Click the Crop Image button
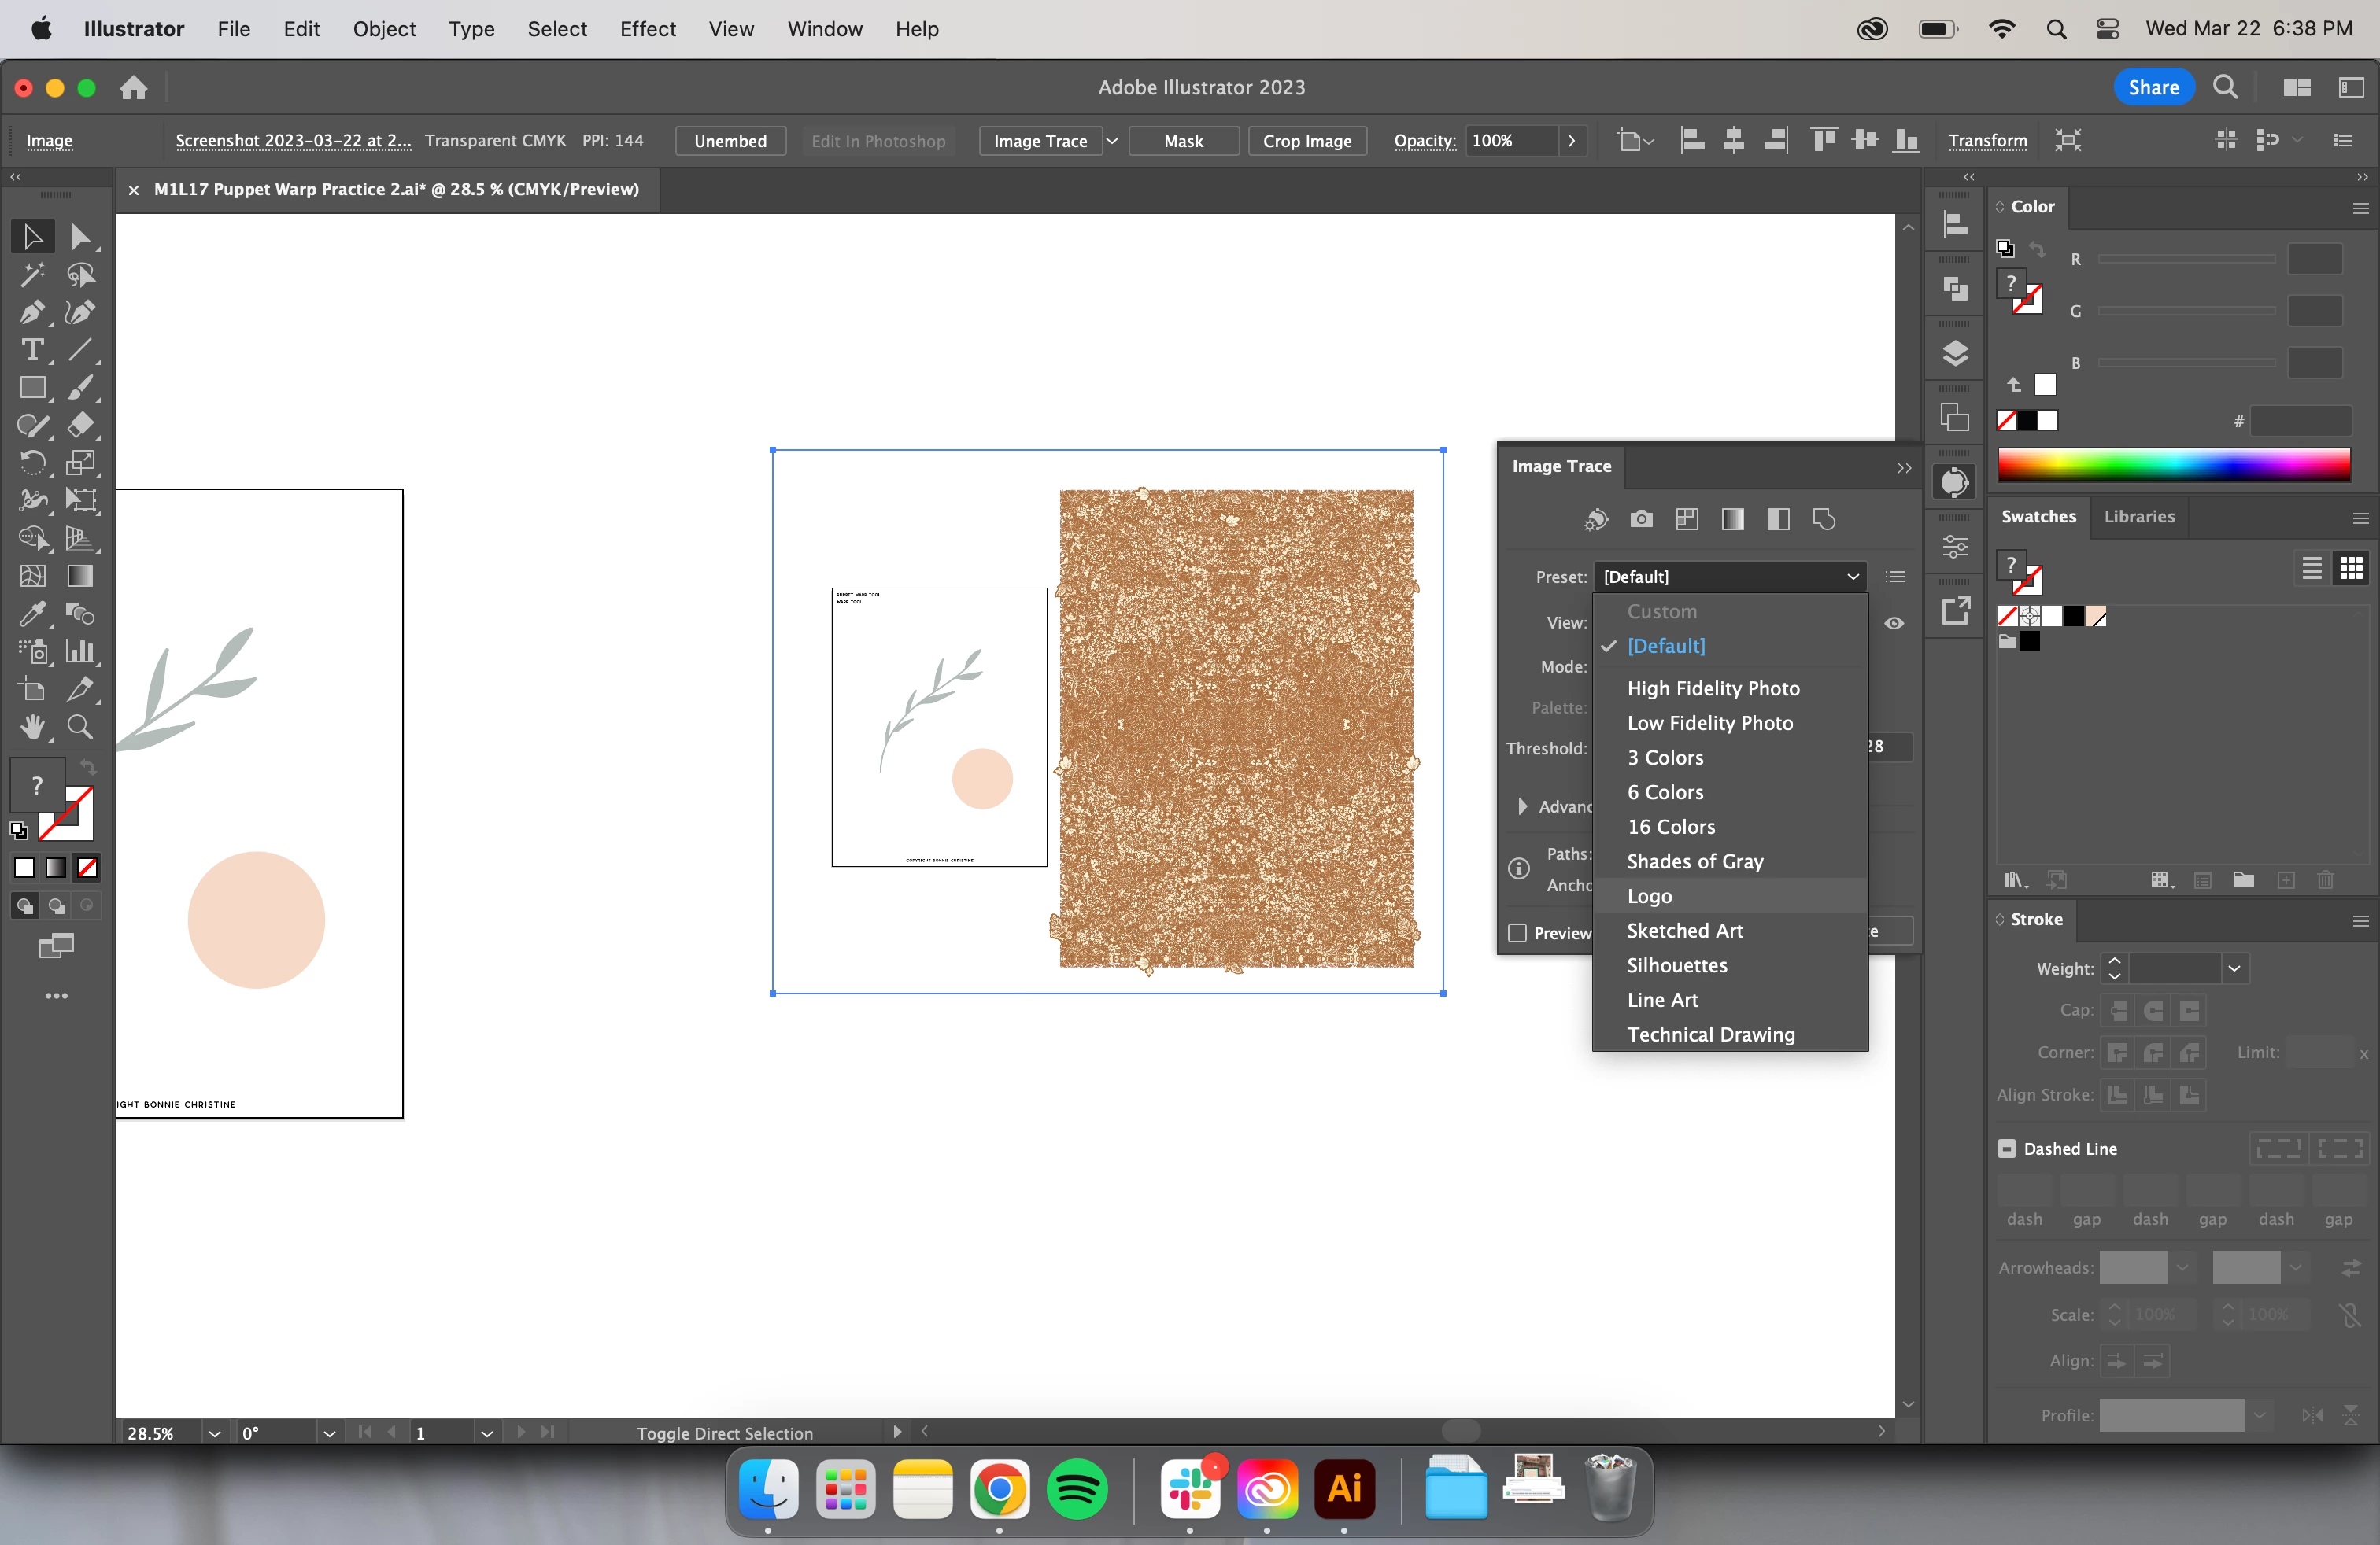Viewport: 2380px width, 1545px height. (x=1306, y=141)
